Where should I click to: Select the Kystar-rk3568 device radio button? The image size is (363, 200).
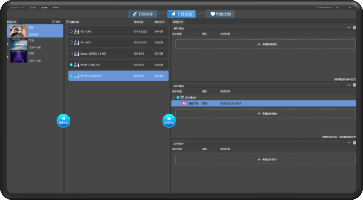[x=71, y=54]
